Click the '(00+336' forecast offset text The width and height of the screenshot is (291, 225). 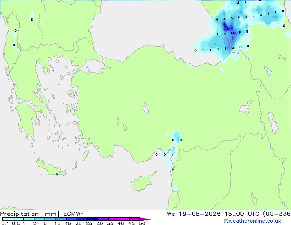click(277, 214)
